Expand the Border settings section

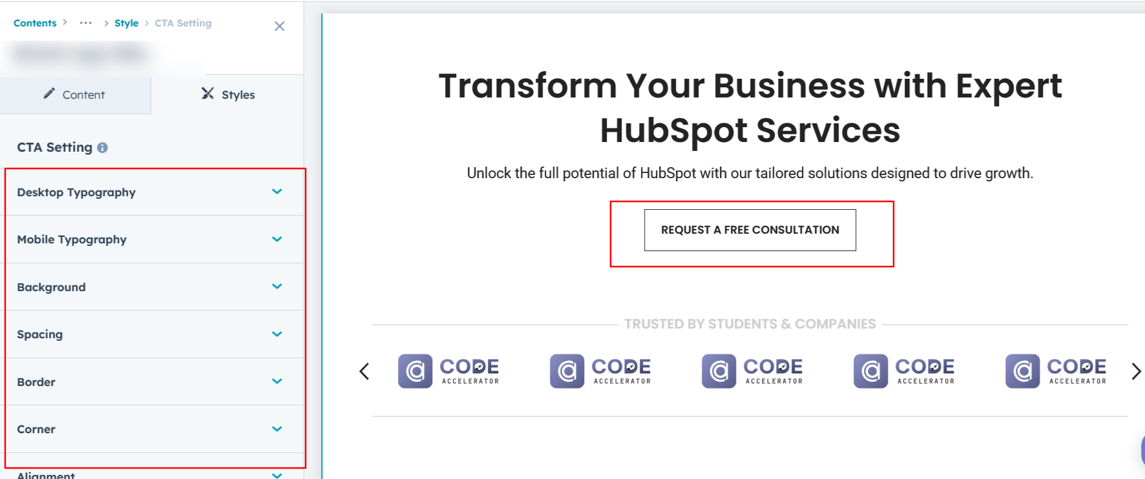click(277, 382)
